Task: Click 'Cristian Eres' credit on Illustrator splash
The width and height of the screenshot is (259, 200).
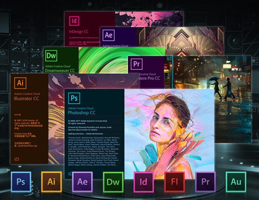Action: 23,134
